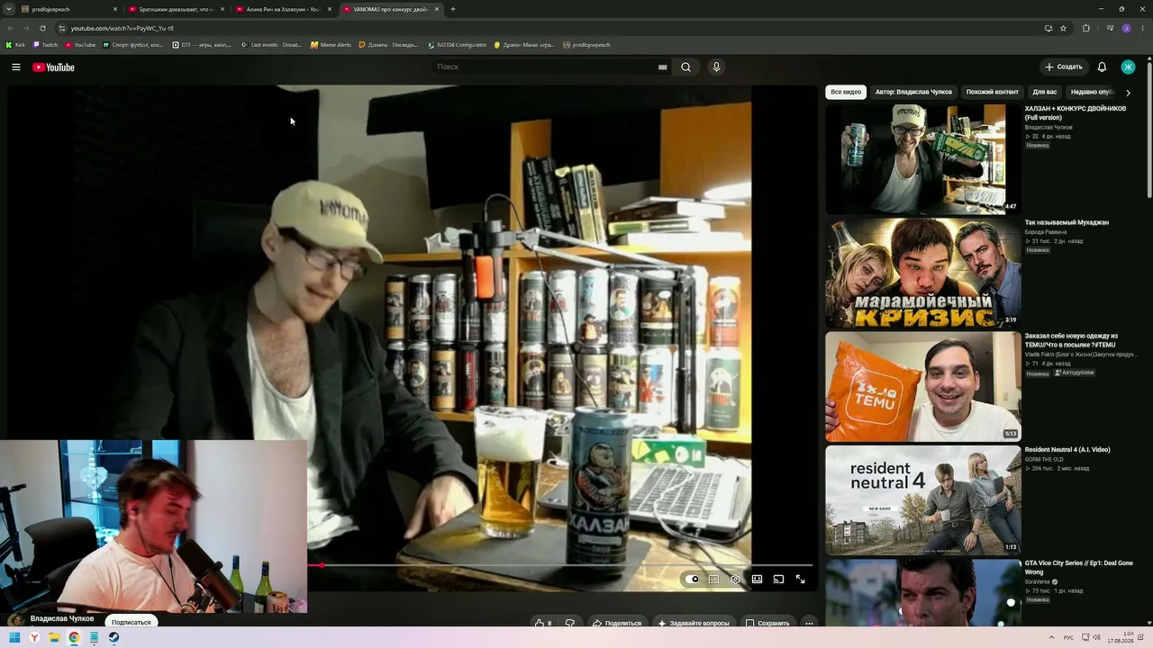
Task: Go to the YouTube home logo
Action: 53,67
